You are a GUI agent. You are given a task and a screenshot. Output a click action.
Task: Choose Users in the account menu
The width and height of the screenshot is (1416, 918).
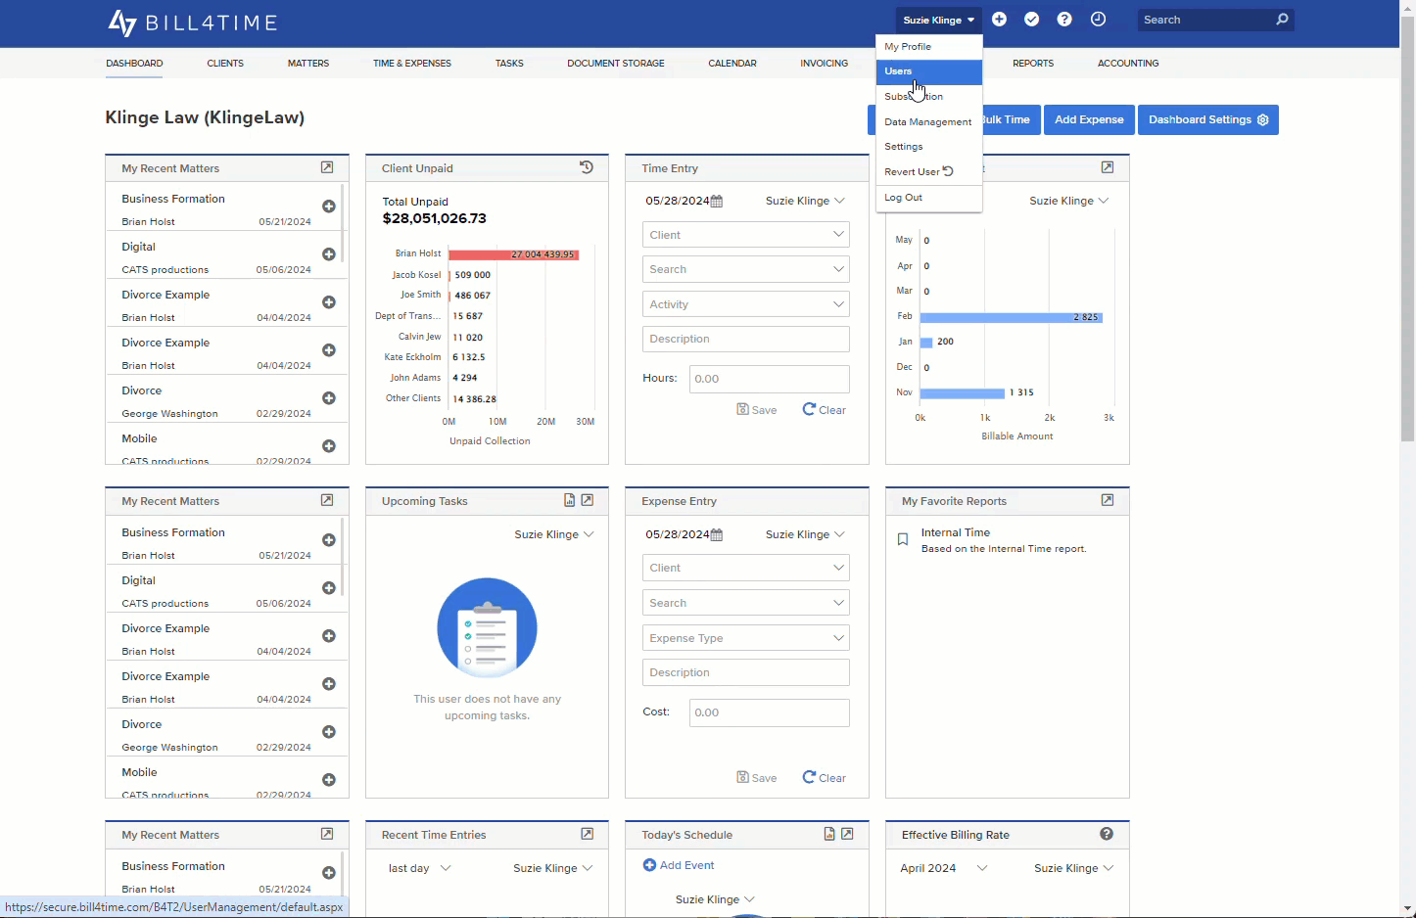[929, 71]
